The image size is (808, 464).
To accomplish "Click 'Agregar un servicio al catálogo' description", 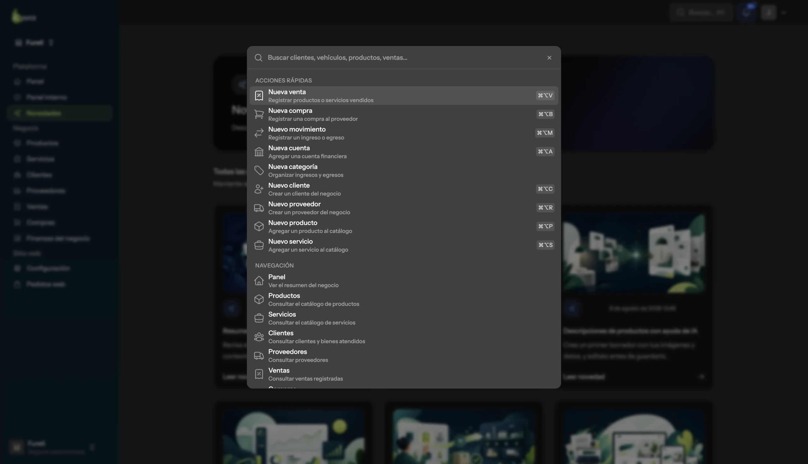I will point(308,250).
